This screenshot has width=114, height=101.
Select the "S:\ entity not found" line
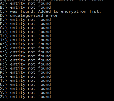tap(25, 76)
